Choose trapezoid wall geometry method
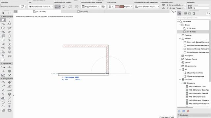Screen dimensions: 211x118 [x=70, y=7]
